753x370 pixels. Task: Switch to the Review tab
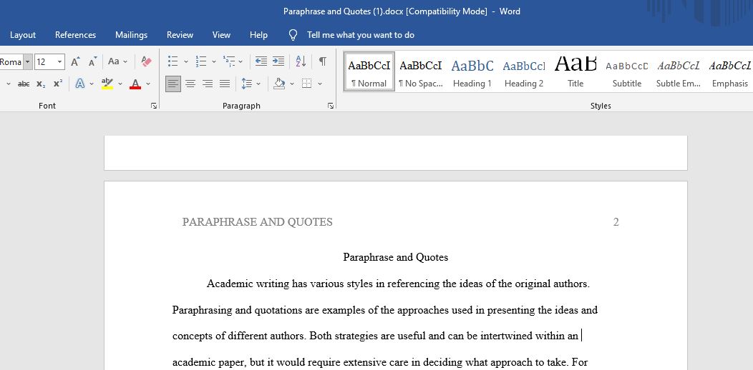click(x=180, y=35)
